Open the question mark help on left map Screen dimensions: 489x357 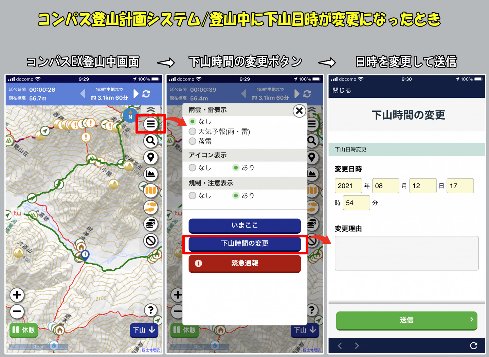(151, 310)
